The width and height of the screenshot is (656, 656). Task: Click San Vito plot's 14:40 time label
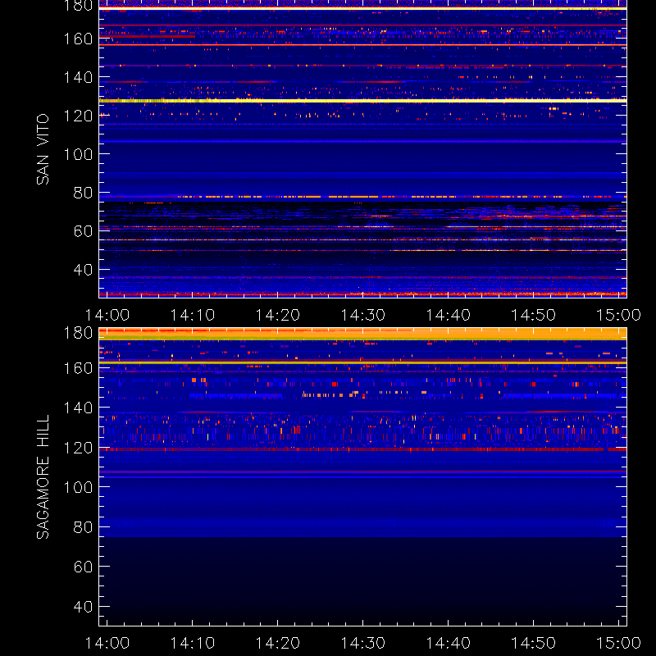pyautogui.click(x=449, y=315)
